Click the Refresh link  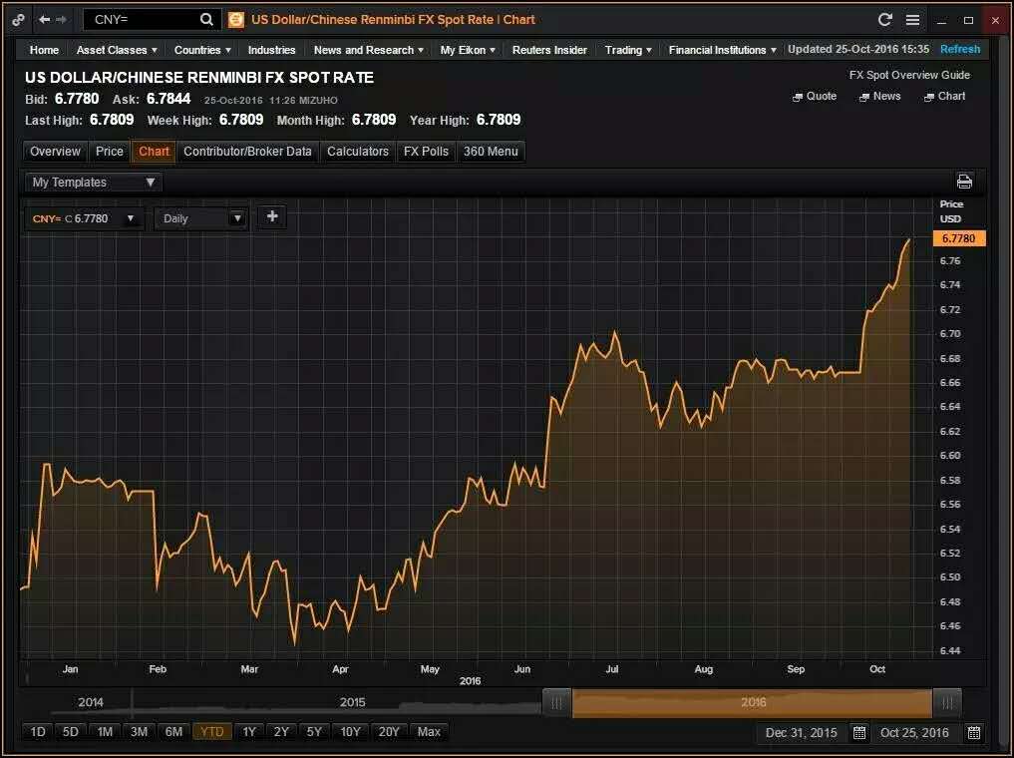coord(960,50)
